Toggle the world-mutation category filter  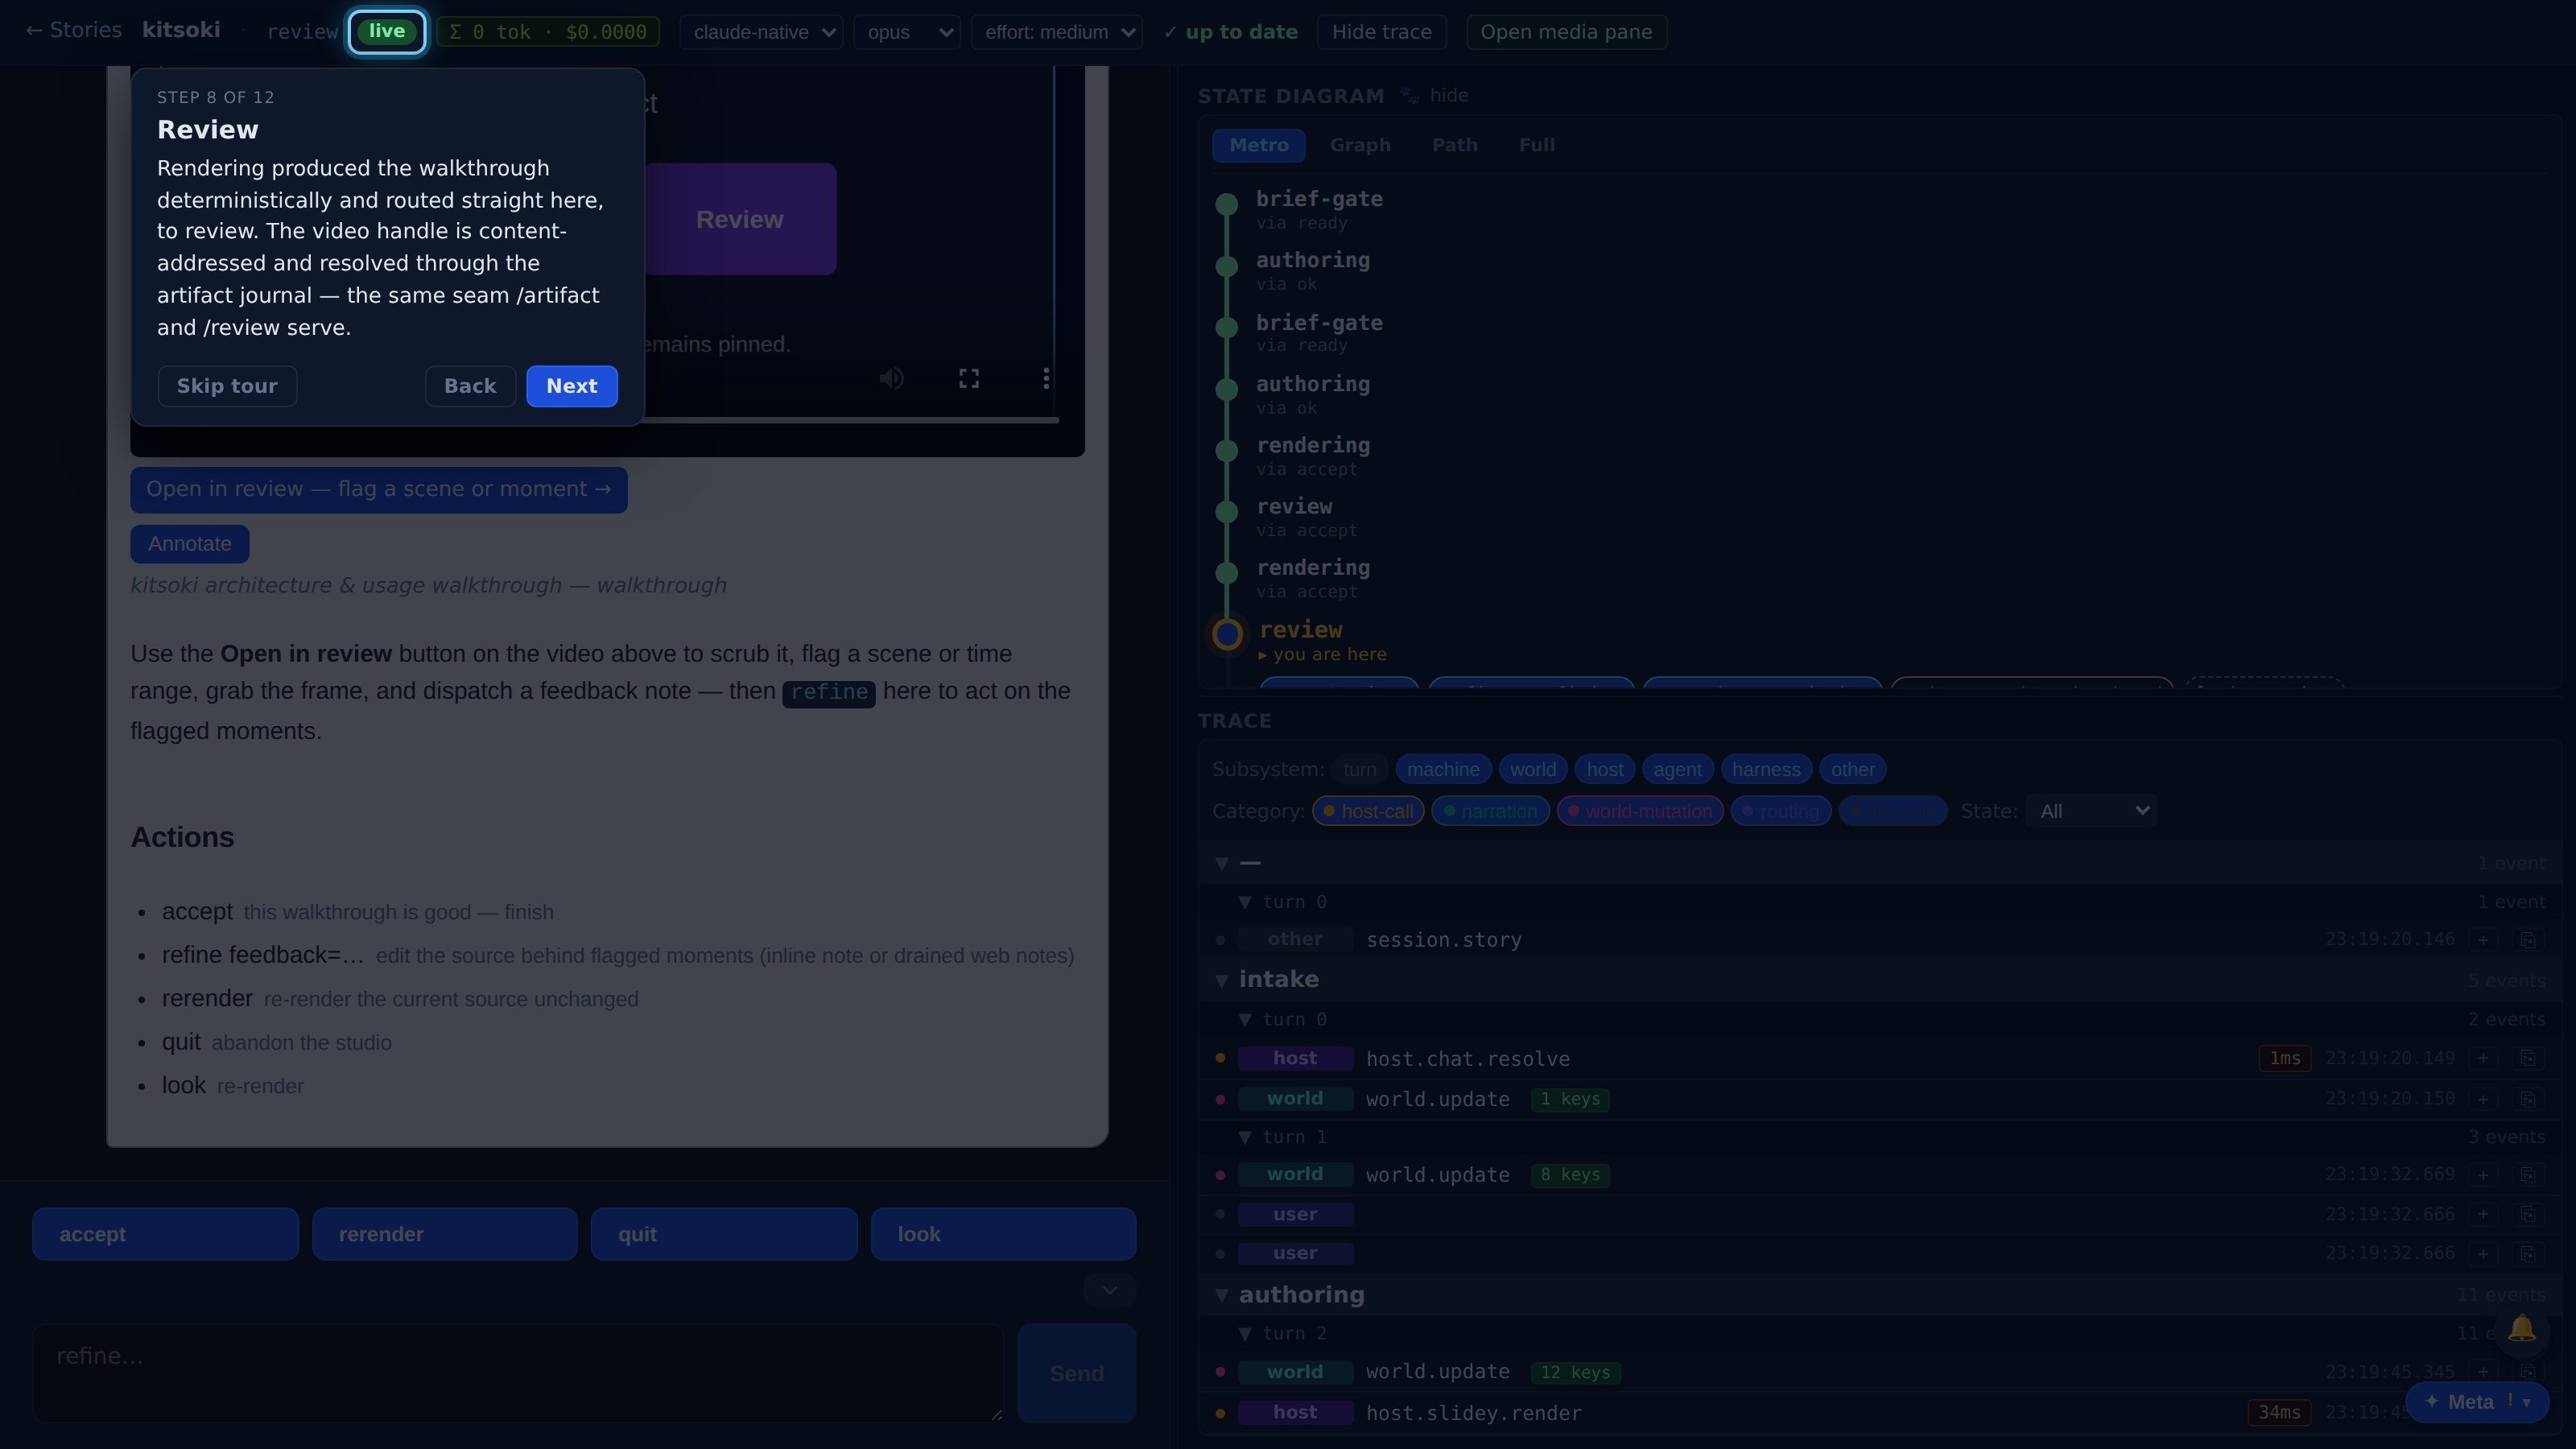pos(1640,811)
